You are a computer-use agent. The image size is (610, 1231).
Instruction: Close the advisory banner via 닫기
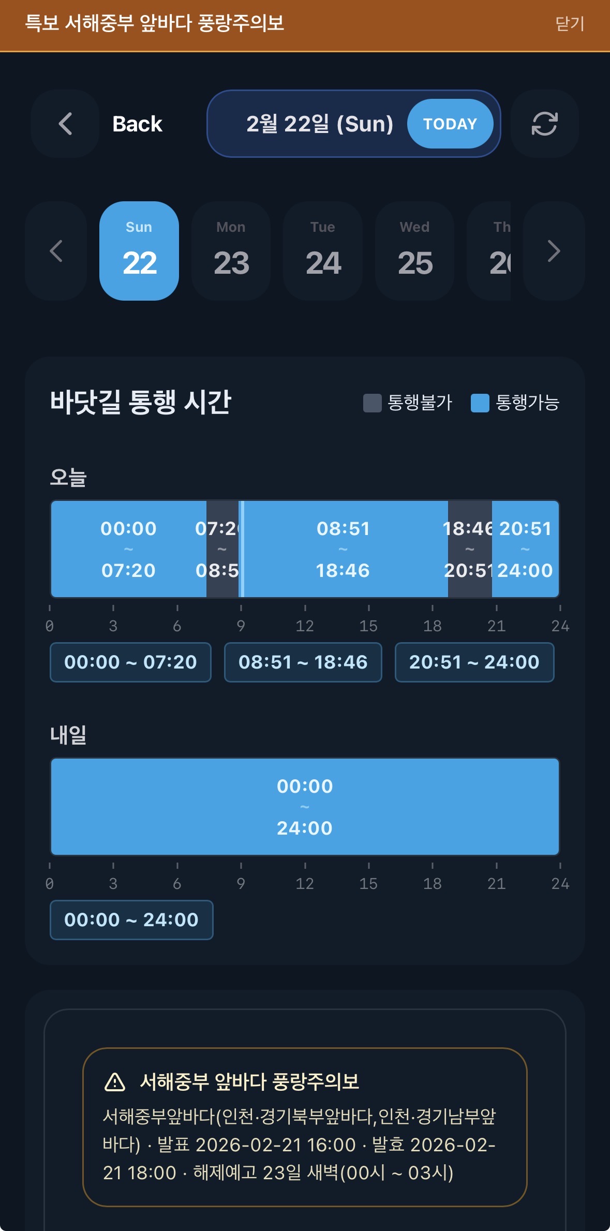point(570,24)
